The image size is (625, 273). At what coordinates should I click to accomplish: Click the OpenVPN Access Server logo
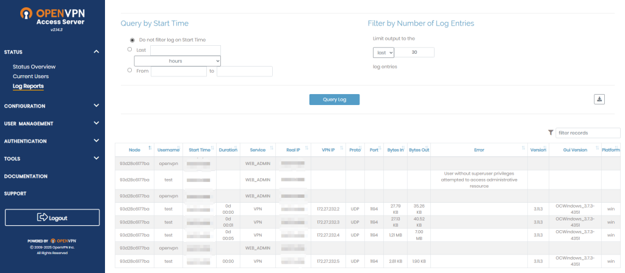tap(52, 18)
